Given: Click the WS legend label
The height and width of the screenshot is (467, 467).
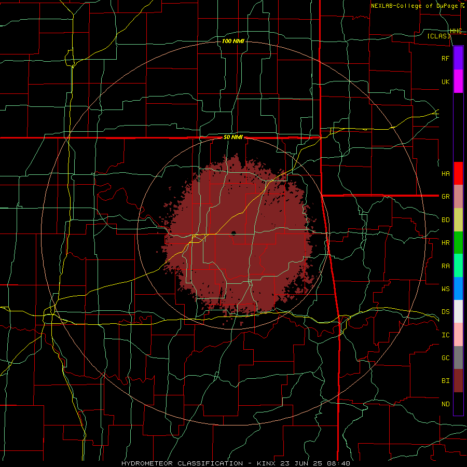Looking at the screenshot, I should [445, 289].
